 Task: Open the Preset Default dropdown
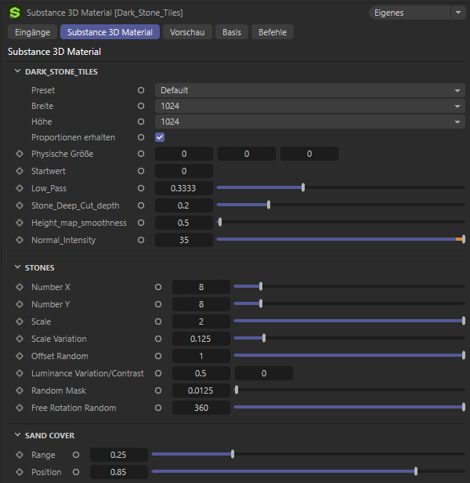[310, 90]
